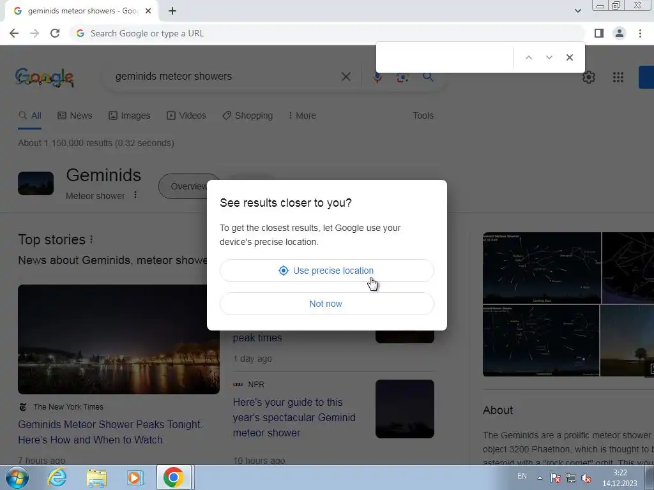Select the All results tab

(29, 116)
